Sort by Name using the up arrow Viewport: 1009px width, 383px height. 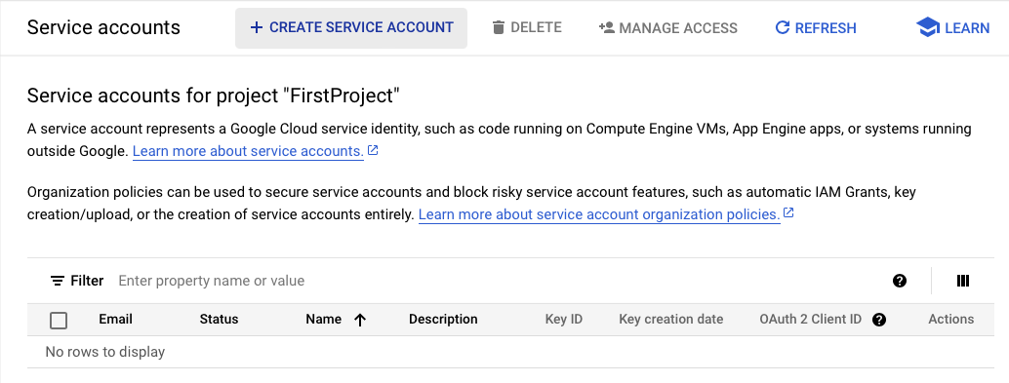[x=360, y=320]
